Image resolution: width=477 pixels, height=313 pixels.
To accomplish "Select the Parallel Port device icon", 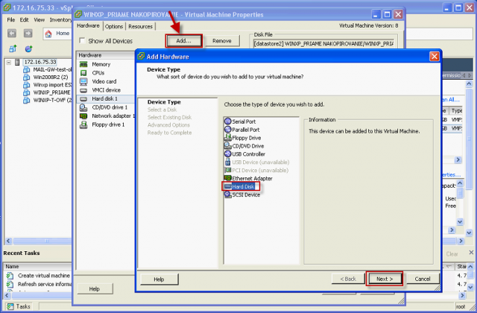I will pyautogui.click(x=227, y=130).
